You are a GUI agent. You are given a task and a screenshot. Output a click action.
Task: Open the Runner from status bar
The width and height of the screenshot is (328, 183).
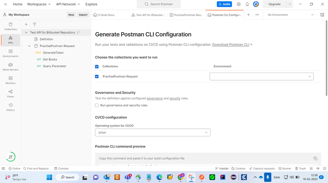tap(285, 169)
